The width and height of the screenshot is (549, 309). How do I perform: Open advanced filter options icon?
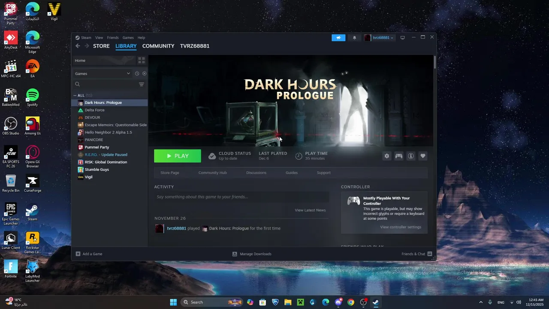coord(142,85)
